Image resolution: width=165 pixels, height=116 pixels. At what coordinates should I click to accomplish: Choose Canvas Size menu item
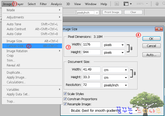coord(32,46)
